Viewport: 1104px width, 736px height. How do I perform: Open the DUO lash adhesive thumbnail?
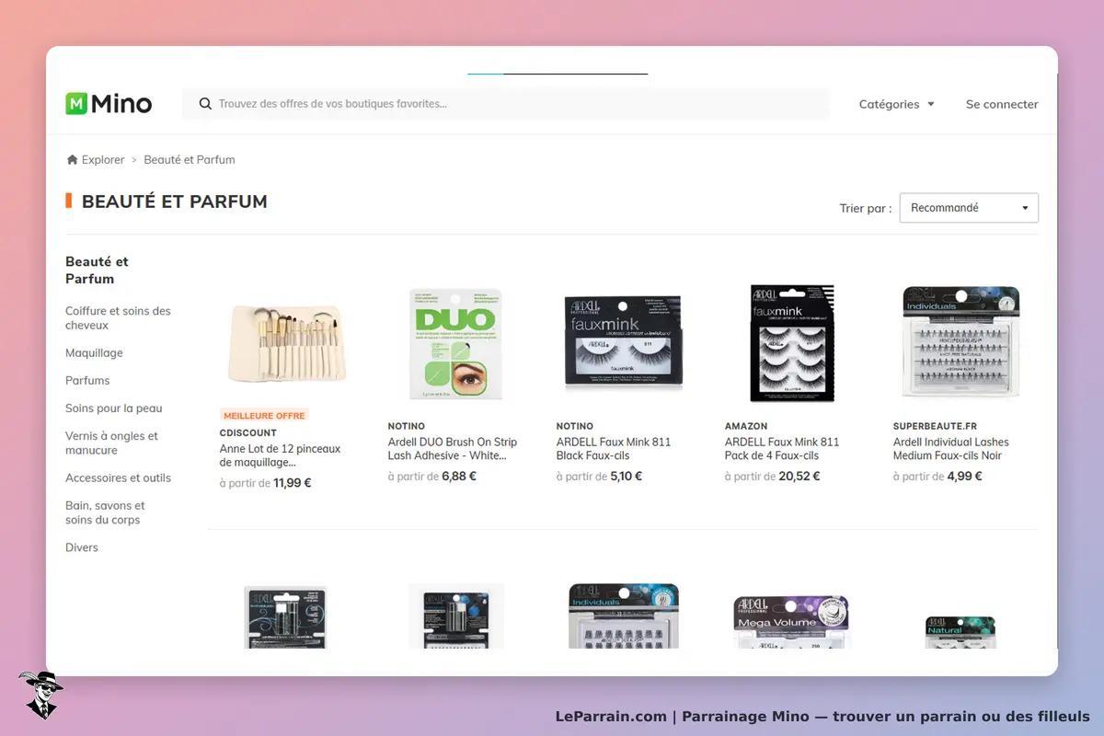(455, 344)
